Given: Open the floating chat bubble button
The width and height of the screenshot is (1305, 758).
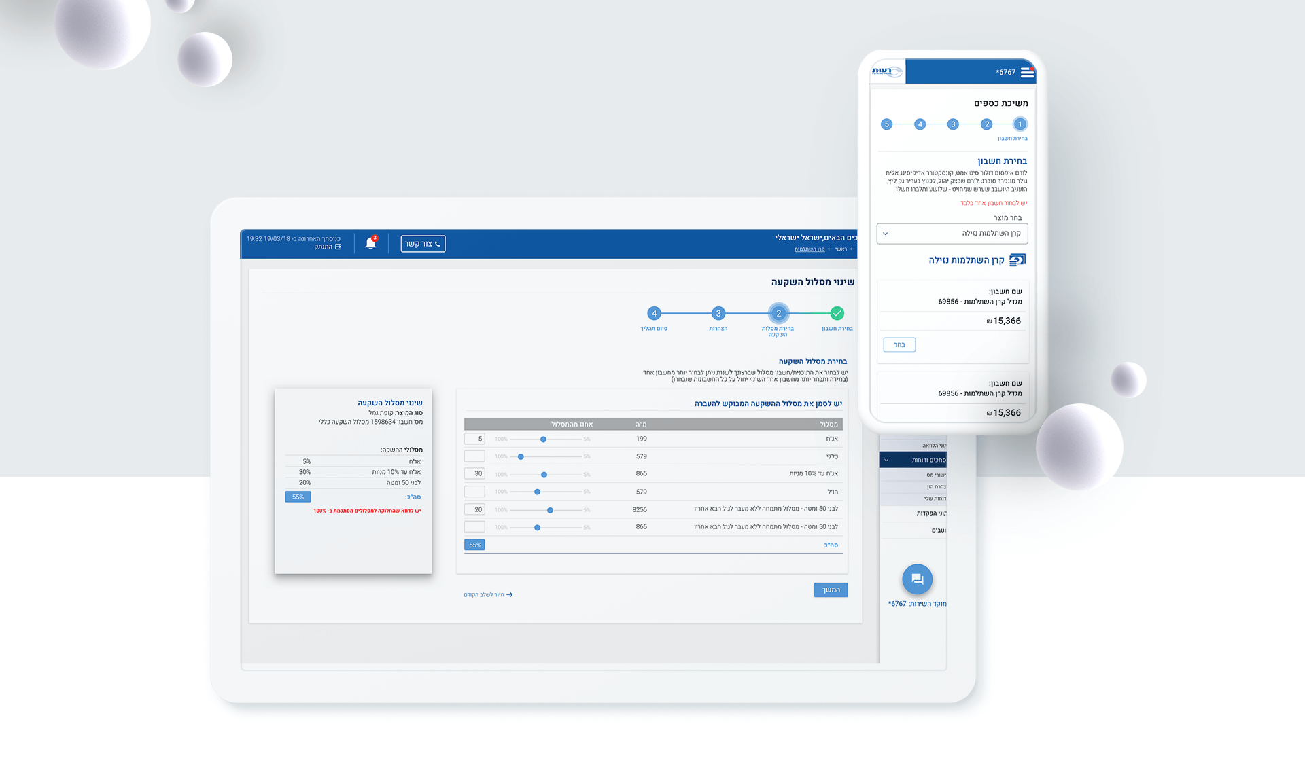Looking at the screenshot, I should [917, 579].
